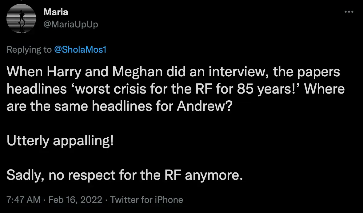
Task: Open the reply thread from @SholaMos1
Action: point(81,49)
